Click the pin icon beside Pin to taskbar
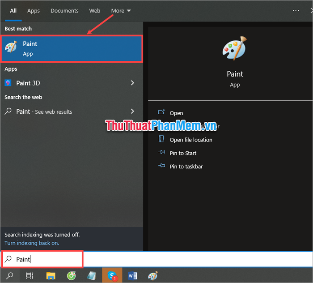 tap(162, 166)
